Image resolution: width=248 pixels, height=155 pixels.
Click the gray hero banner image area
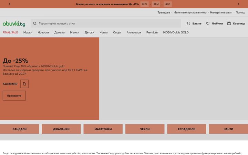[174, 79]
